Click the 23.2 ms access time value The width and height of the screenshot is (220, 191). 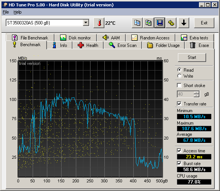click(194, 157)
